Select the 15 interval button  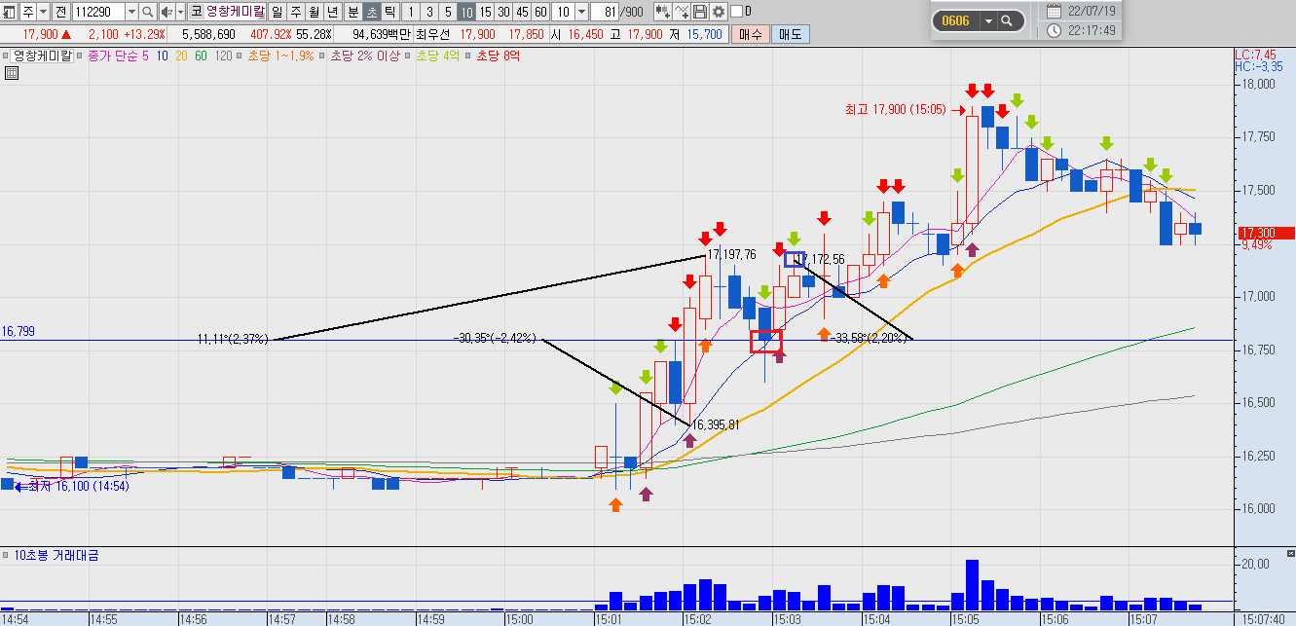click(x=485, y=12)
